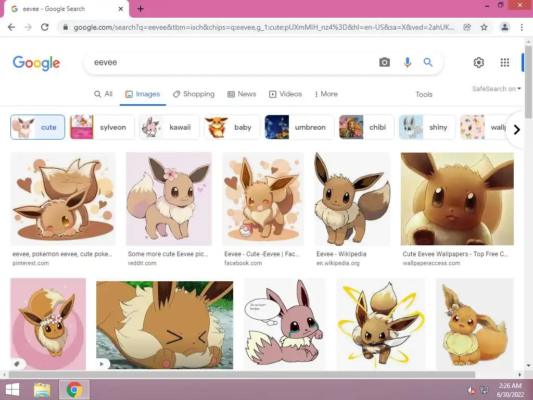Screen dimensions: 533x400
Task: Expand the More search options menu
Action: pyautogui.click(x=326, y=94)
